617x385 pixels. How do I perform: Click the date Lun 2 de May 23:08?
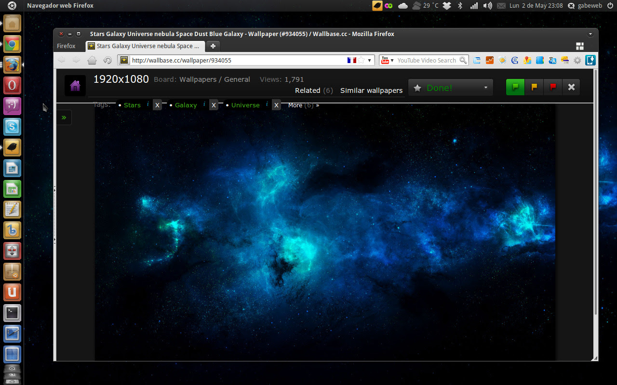536,6
